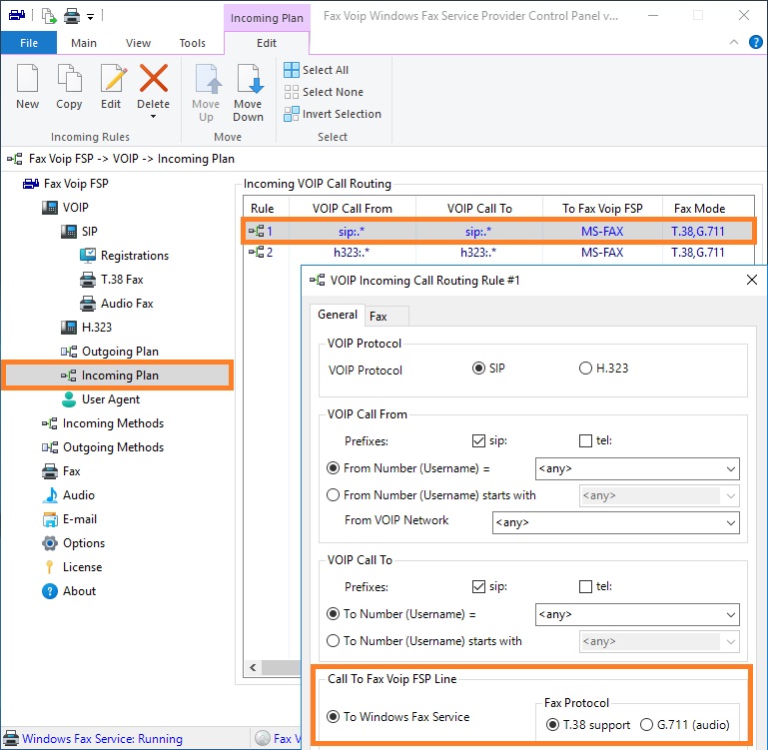The image size is (768, 750).
Task: Click the Edit rule pencil icon
Action: click(x=113, y=78)
